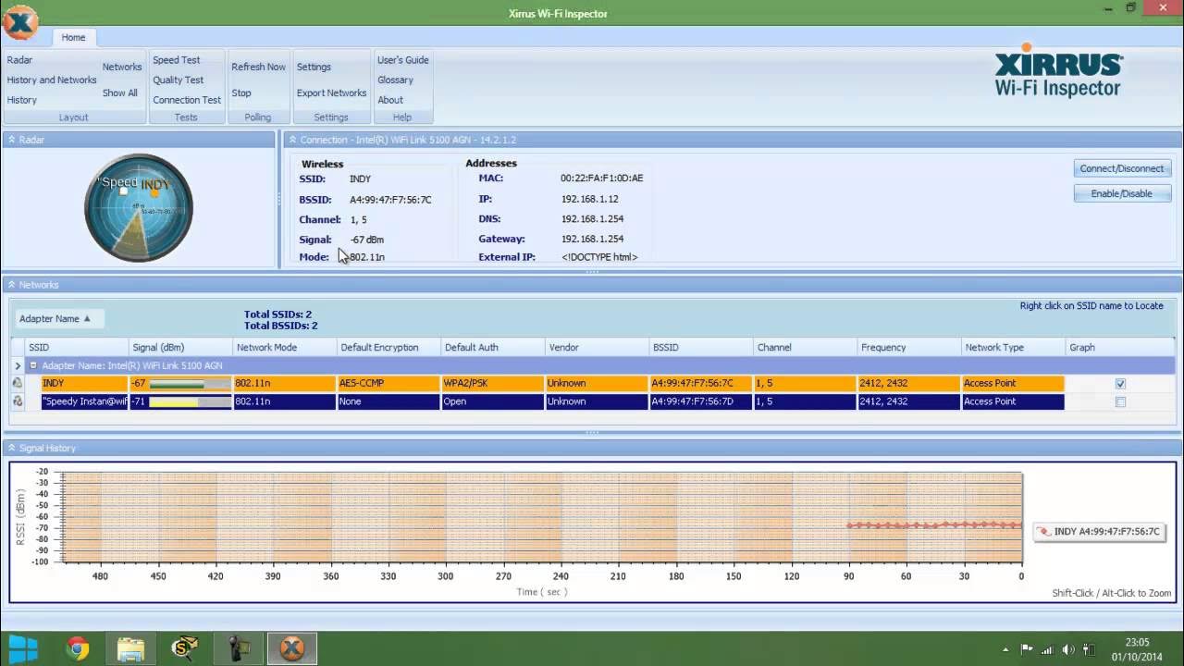
Task: Sort networks by Frequency column
Action: [x=909, y=348]
